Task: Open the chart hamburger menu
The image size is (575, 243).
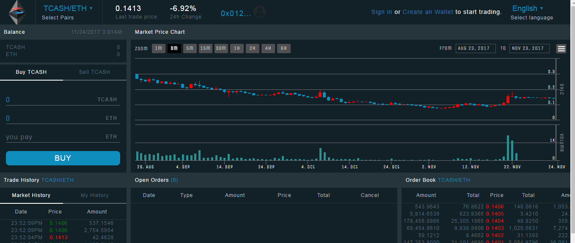Action: [561, 49]
